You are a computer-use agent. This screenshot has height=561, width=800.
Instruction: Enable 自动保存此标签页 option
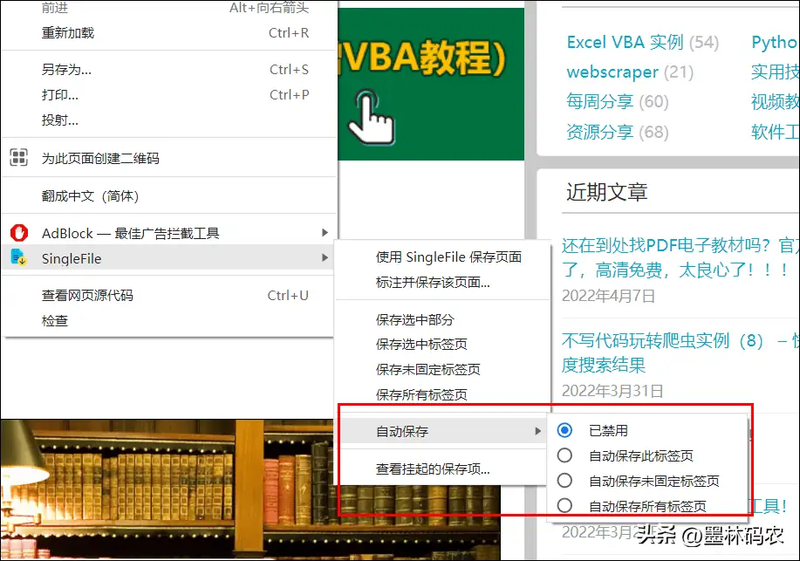pyautogui.click(x=566, y=455)
